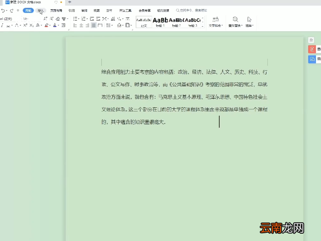Open the 稻壳资源 (Docer Resources) tab
This screenshot has height=241, width=321.
tap(163, 11)
